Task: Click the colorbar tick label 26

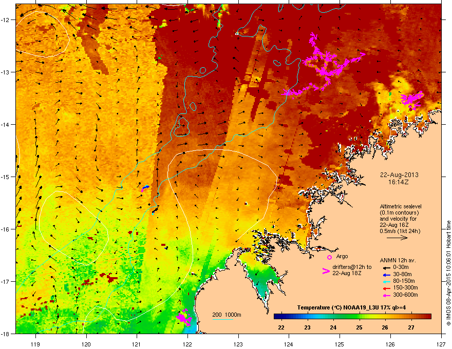Action: pyautogui.click(x=385, y=327)
